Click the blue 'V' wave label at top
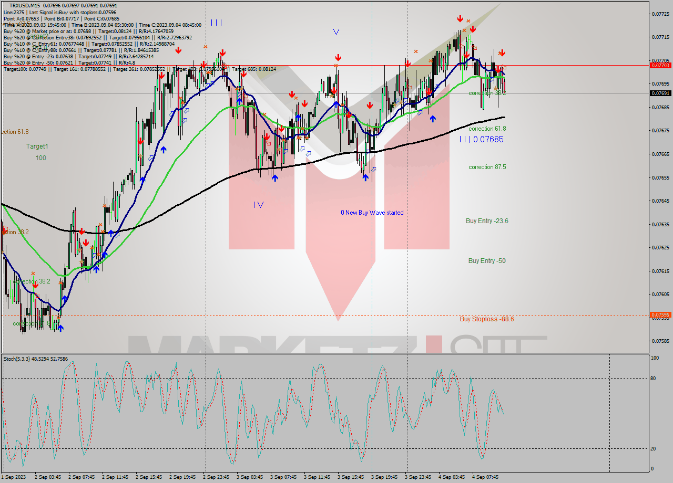Image resolution: width=673 pixels, height=483 pixels. 336,32
